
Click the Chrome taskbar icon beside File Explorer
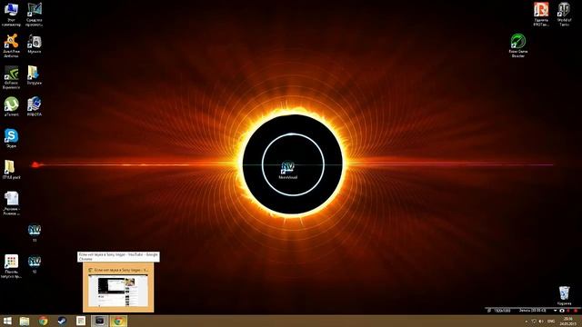tap(44, 321)
